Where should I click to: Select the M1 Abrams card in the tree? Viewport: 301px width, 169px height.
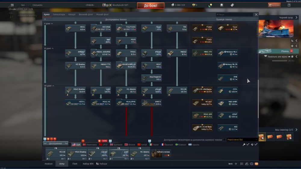coord(126,90)
